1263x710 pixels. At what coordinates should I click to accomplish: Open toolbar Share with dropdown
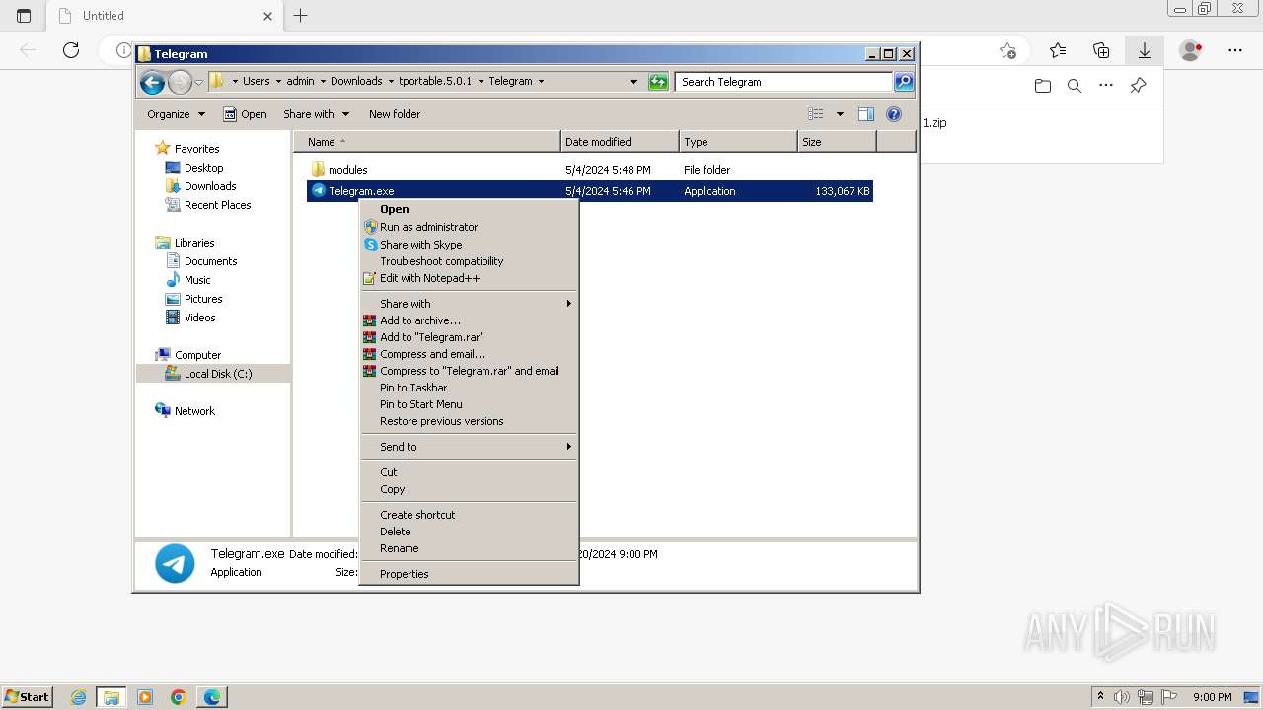(316, 114)
